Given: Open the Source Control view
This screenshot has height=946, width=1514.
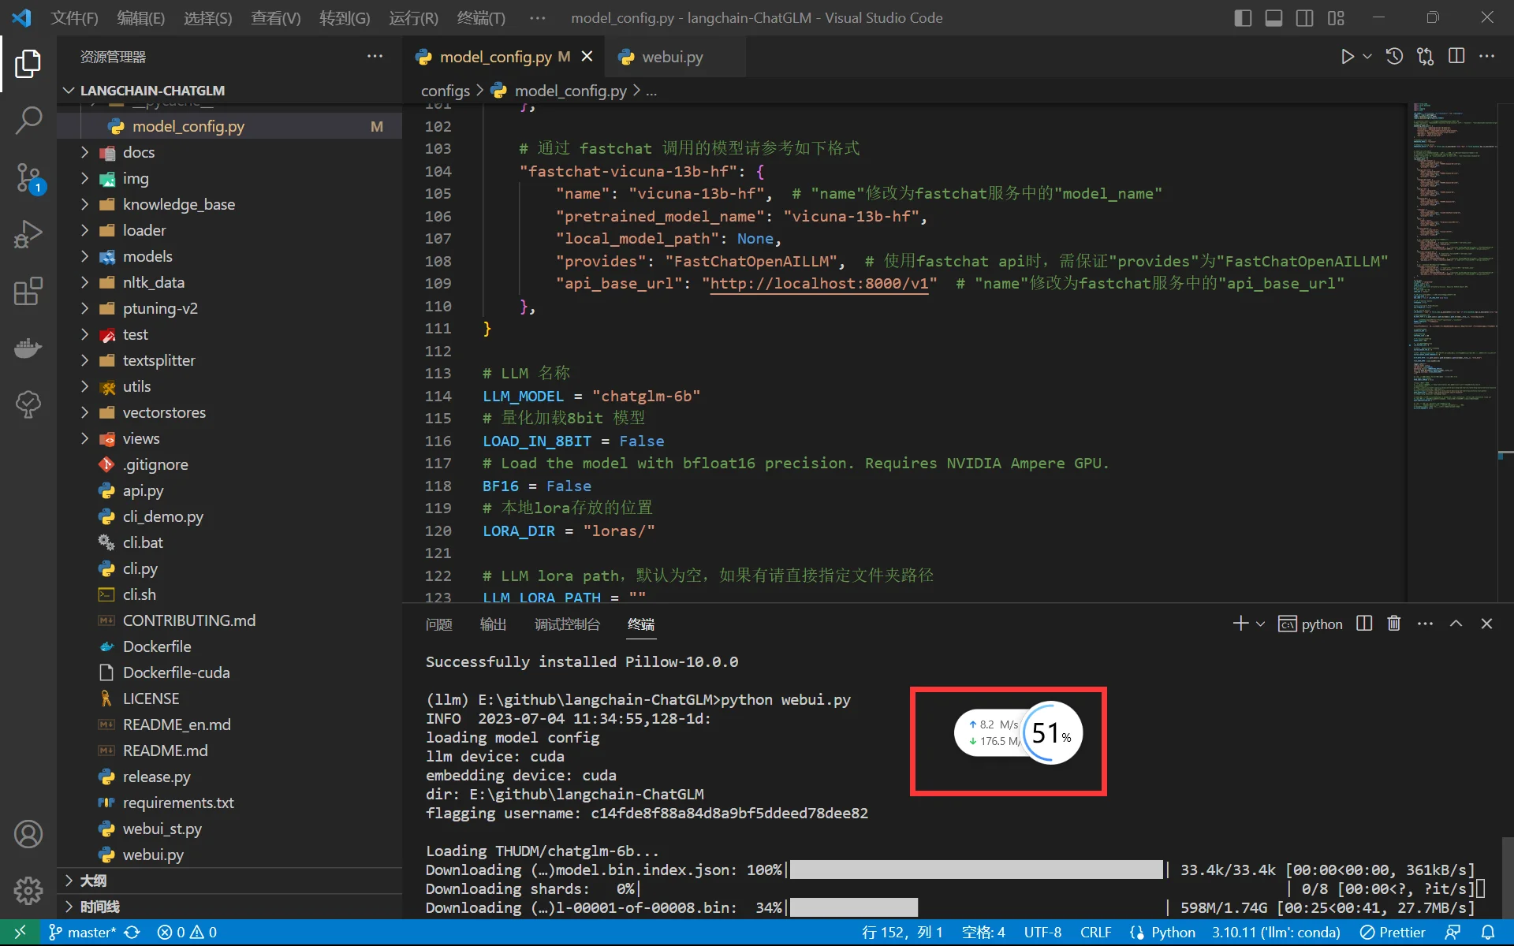Looking at the screenshot, I should tap(28, 177).
